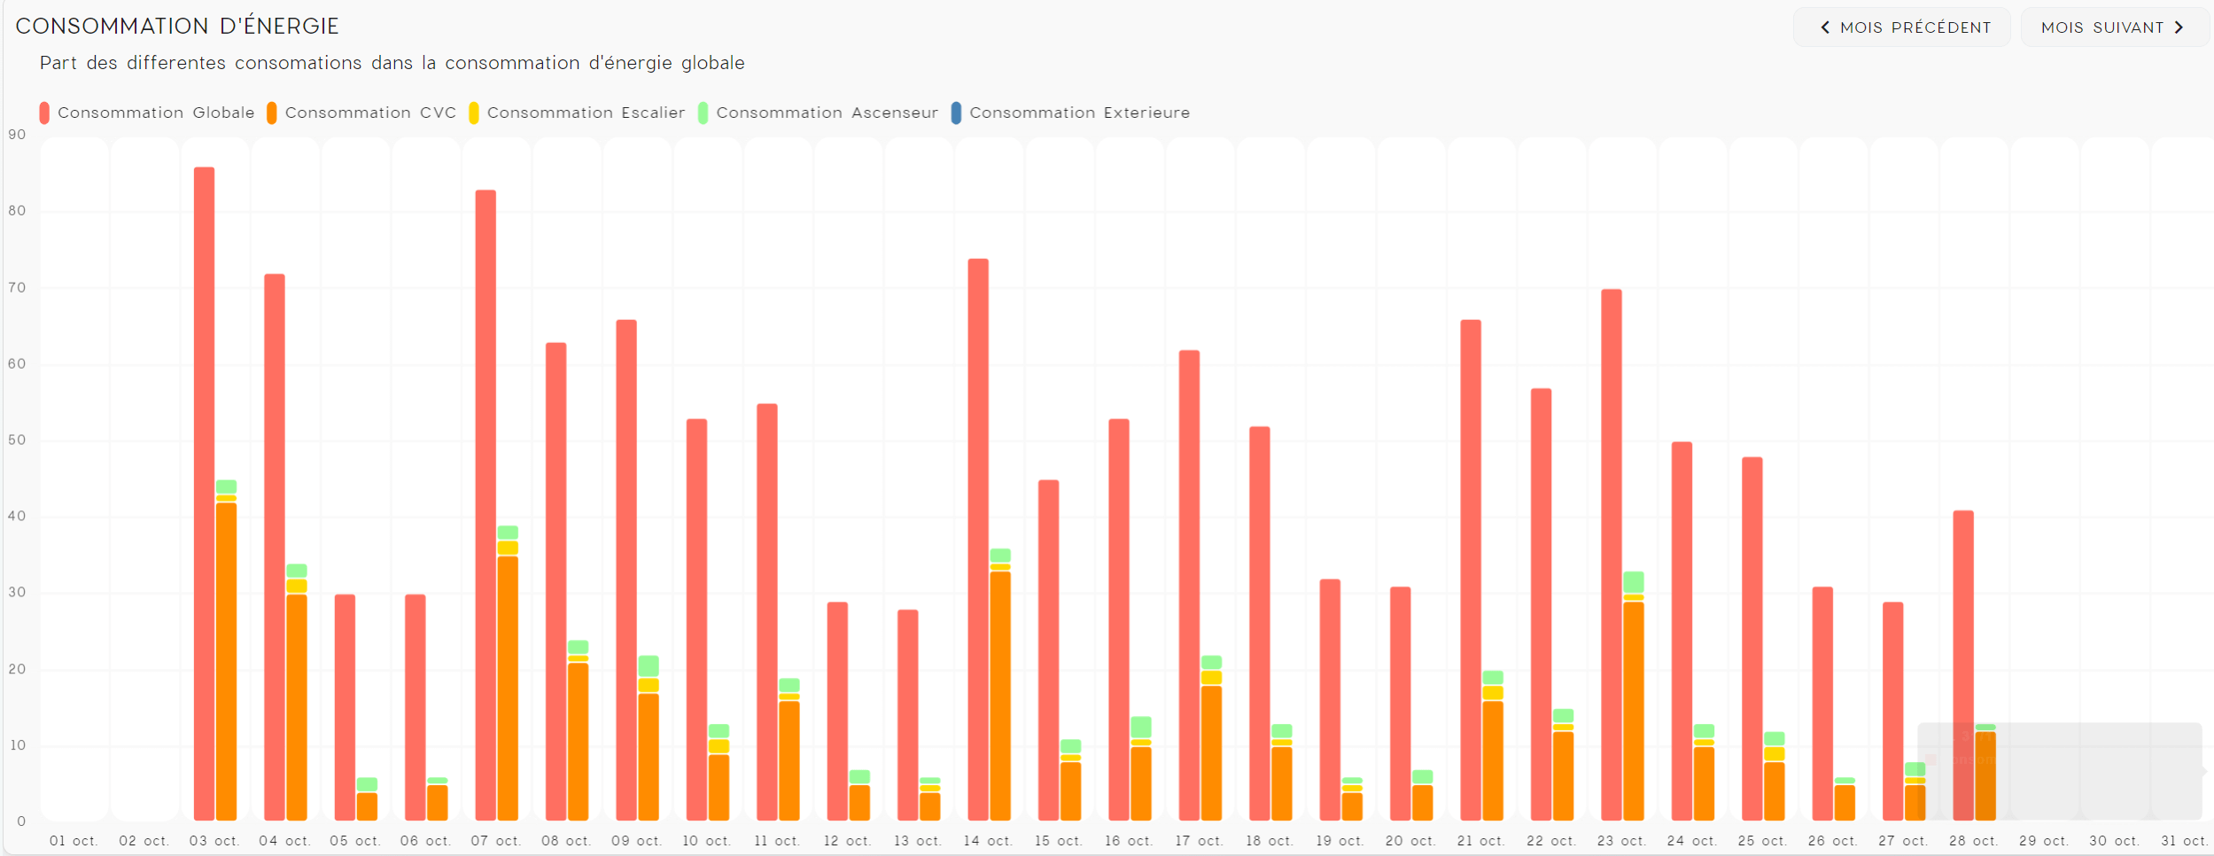Click the blue Exterieure legend color marker
The image size is (2214, 856).
click(956, 113)
